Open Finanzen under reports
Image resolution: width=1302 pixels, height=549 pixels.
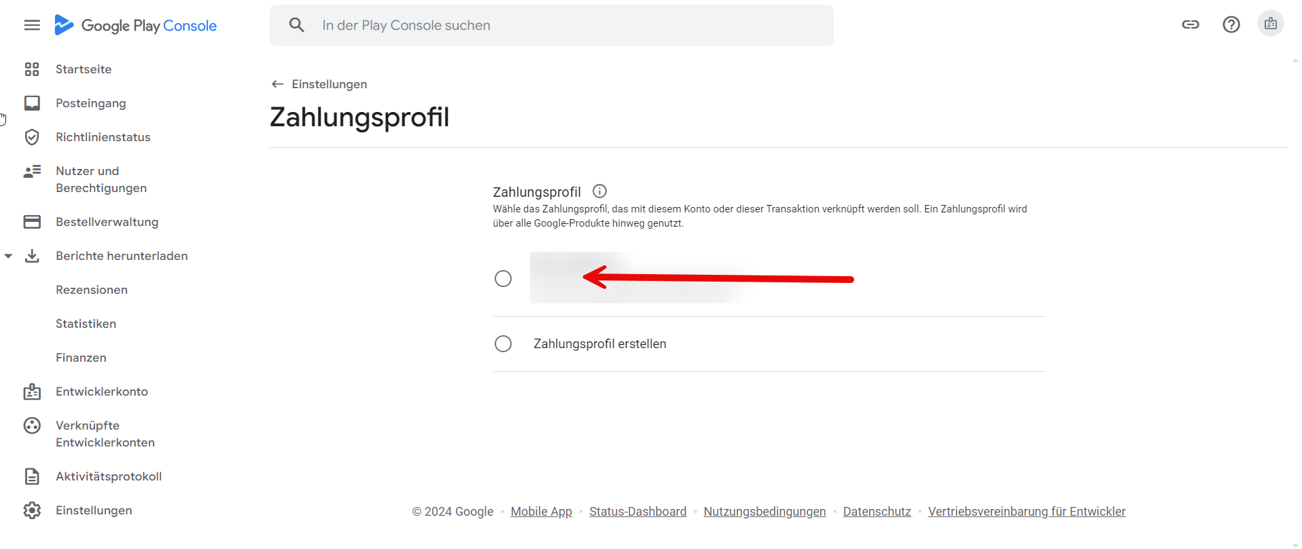point(81,358)
